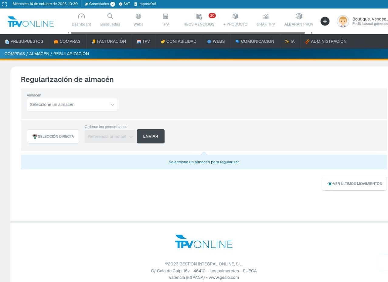This screenshot has width=388, height=282.
Task: Toggle fullscreen with the corner brackets icon
Action: point(5,4)
